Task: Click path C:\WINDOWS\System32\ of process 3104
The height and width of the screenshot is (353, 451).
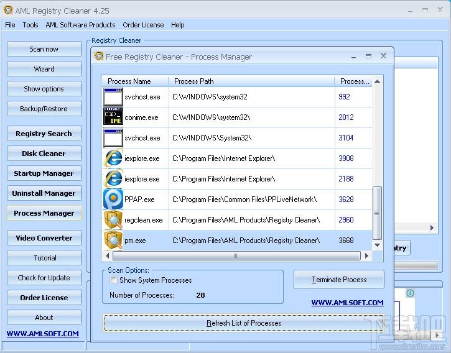Action: coord(212,138)
